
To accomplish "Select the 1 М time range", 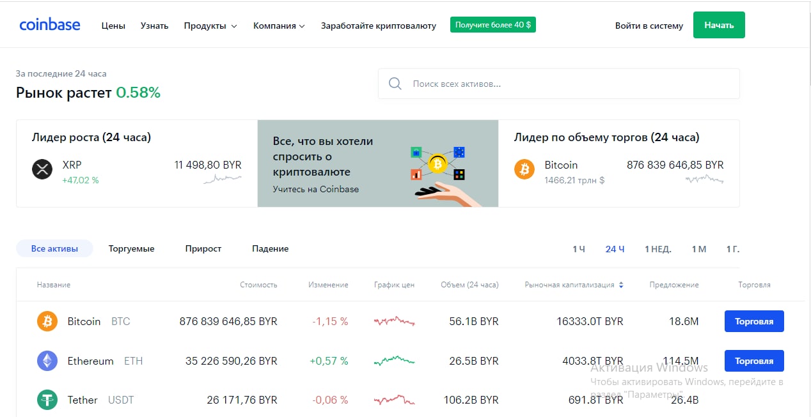I will coord(699,249).
